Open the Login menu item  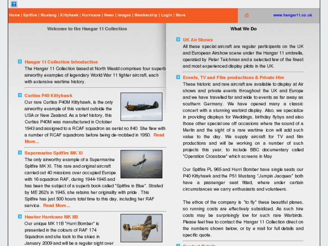[166, 15]
